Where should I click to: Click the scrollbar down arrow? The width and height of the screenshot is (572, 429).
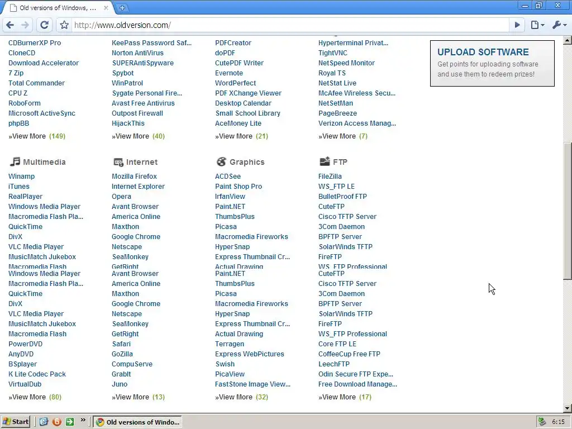click(568, 408)
